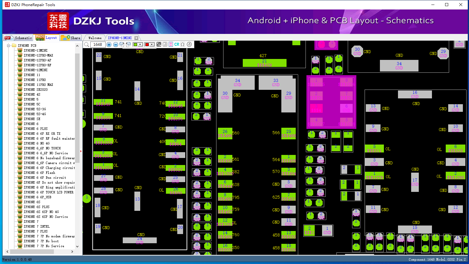
Task: Select IPHONE 6_6P NO TOUCH entry
Action: click(x=42, y=148)
